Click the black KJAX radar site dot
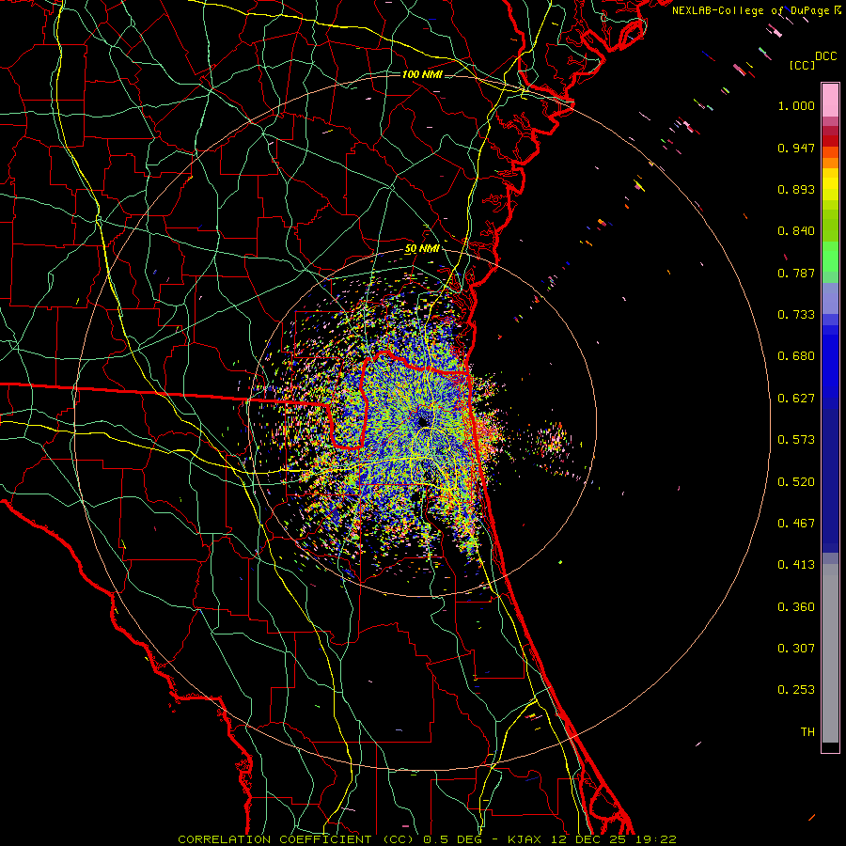The image size is (846, 846). (x=422, y=421)
